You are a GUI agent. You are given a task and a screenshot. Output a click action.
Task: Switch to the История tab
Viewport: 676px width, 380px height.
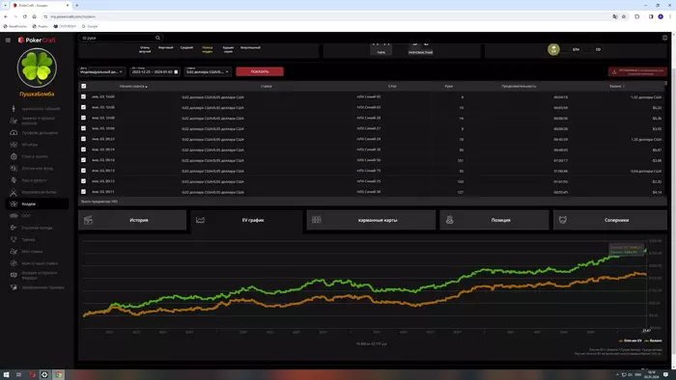point(132,220)
